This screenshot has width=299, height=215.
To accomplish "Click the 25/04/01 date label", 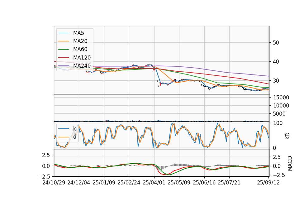I will [x=154, y=183].
